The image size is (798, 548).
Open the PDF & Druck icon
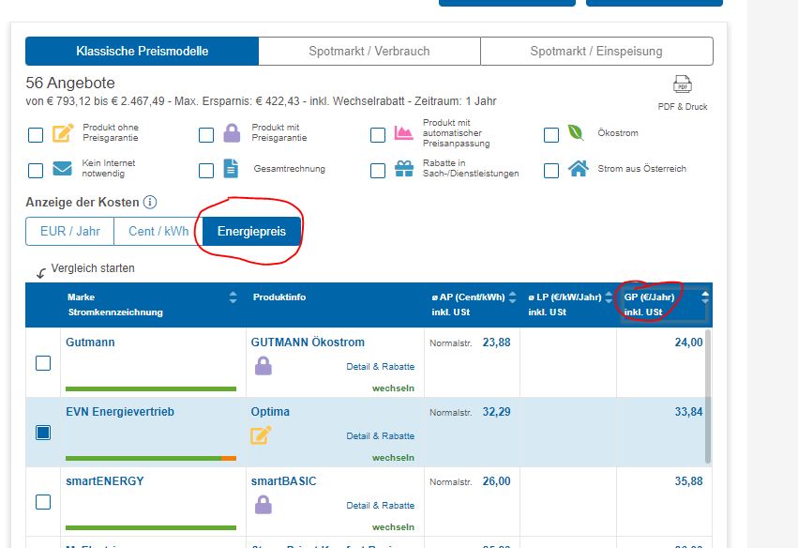(x=683, y=84)
